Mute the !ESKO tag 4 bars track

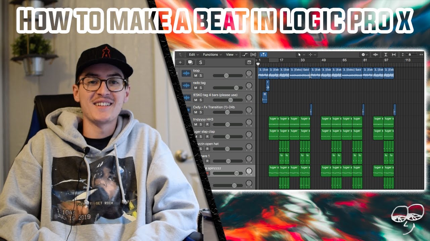click(x=196, y=100)
